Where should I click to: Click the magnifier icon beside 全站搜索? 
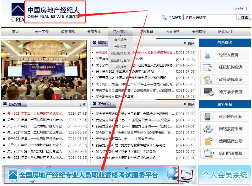click(x=164, y=17)
